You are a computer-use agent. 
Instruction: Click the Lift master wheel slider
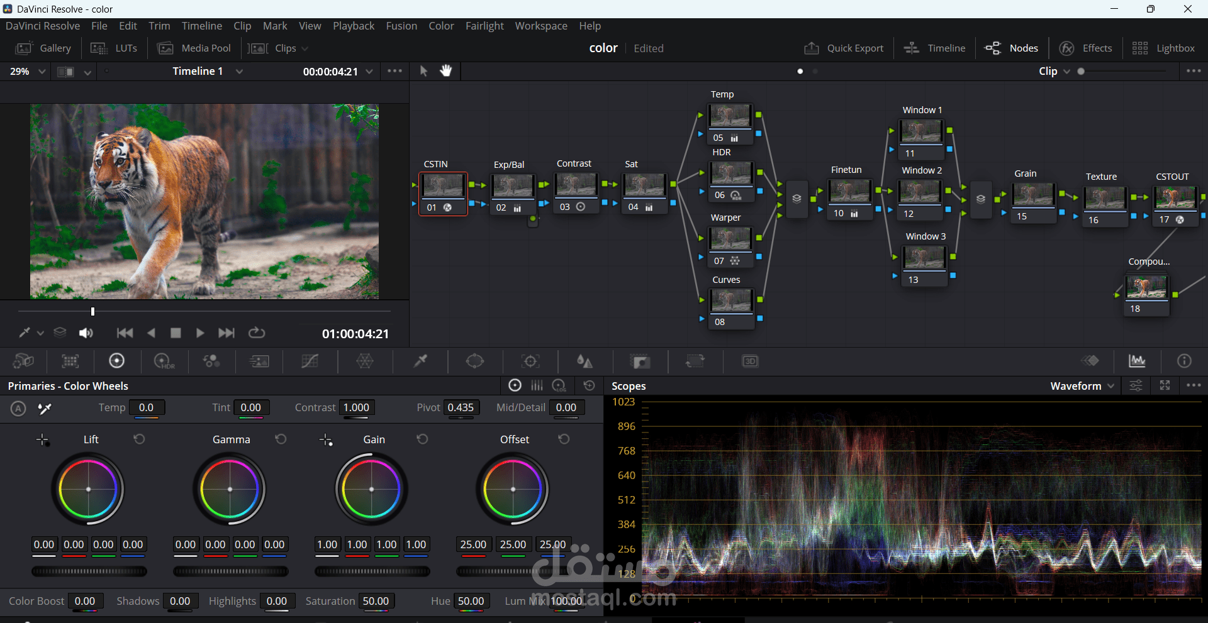tap(89, 571)
